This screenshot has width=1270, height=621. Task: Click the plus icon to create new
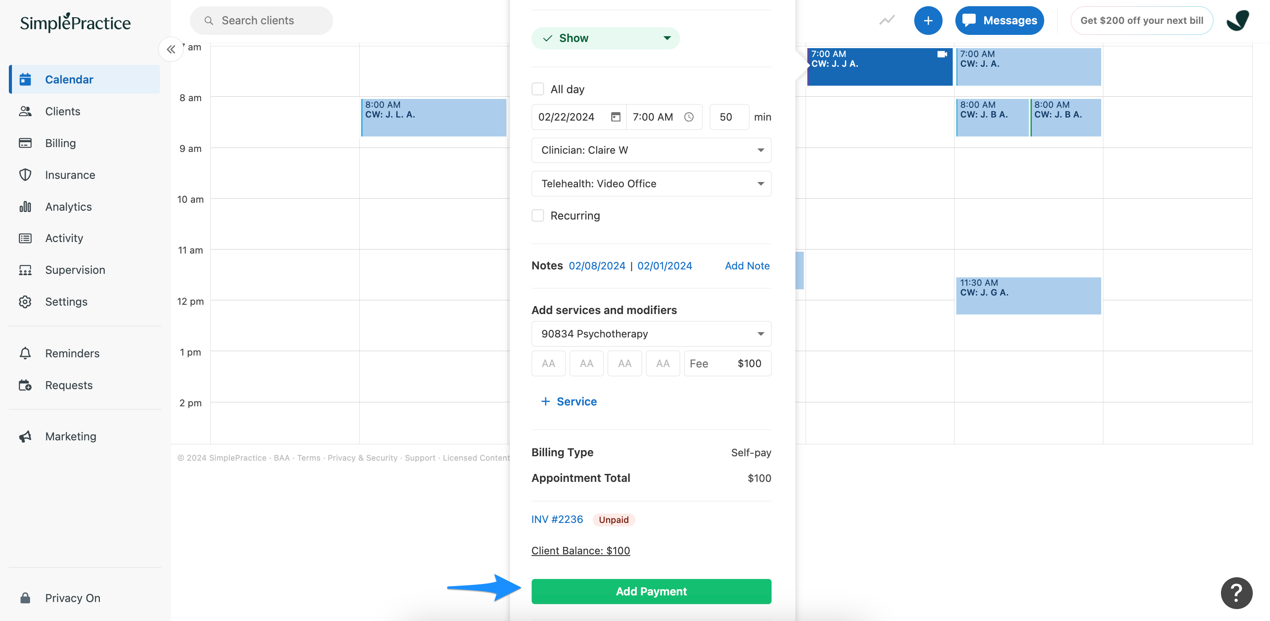928,20
